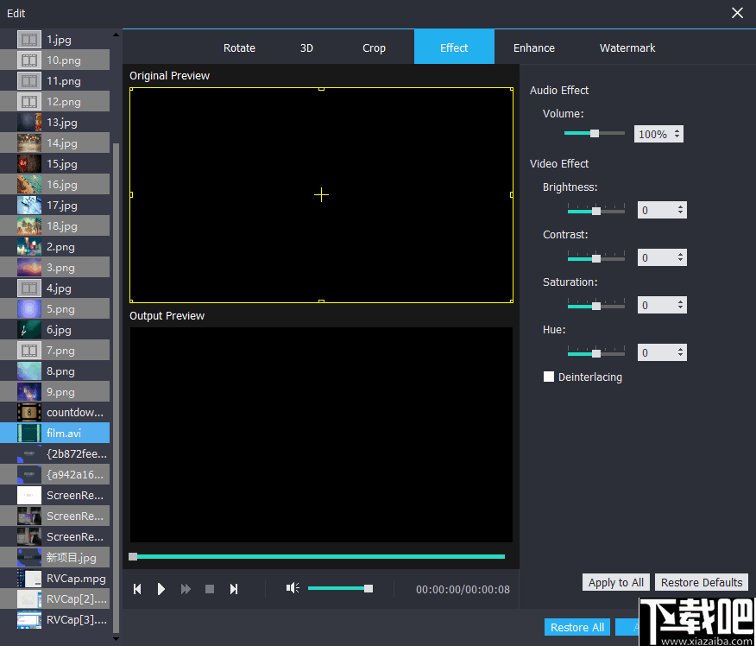Enable the Deinterlacing option
Screen dimensions: 756x646
549,377
